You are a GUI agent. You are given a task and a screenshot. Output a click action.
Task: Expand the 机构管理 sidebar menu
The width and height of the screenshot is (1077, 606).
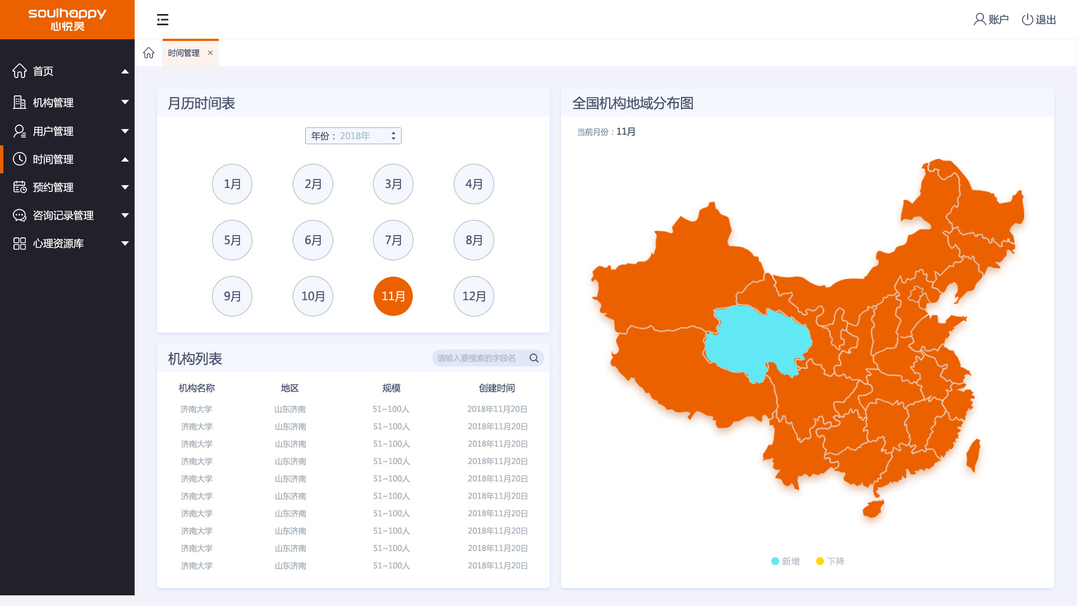pyautogui.click(x=67, y=103)
